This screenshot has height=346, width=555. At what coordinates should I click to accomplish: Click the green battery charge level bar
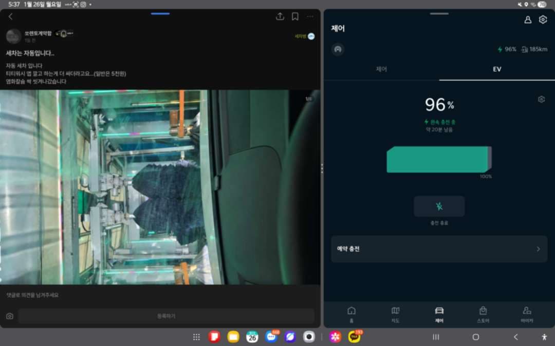tap(439, 159)
